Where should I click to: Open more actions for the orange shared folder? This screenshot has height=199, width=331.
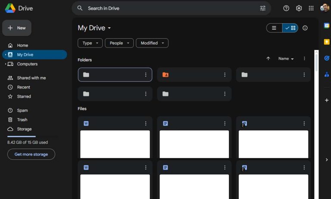(x=225, y=75)
